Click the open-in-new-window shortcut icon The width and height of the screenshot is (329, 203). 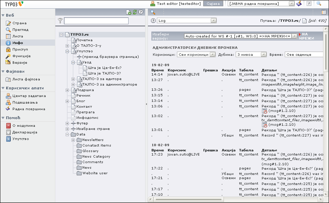309,3
